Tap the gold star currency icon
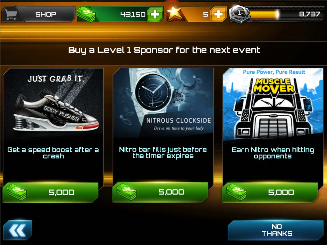Viewport: 327px width, 245px height. click(174, 14)
